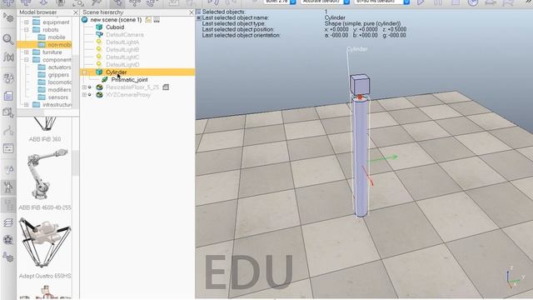
Task: Select the click selection toolbar tool
Action: pyautogui.click(x=117, y=2)
